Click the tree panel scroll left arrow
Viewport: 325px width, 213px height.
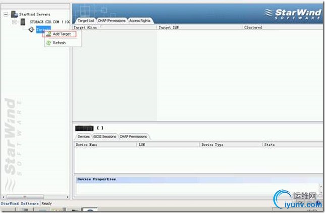pos(3,197)
